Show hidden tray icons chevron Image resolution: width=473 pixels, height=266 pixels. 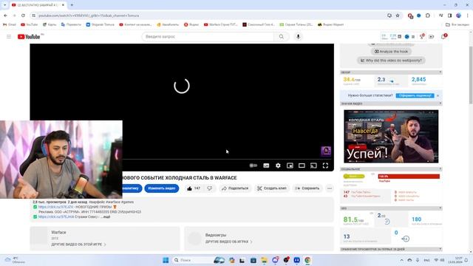coord(401,260)
